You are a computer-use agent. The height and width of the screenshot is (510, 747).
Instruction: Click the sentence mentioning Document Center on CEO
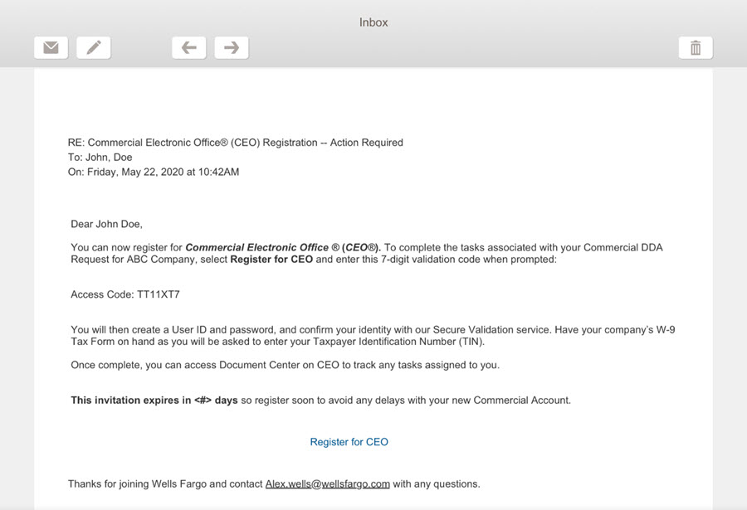285,365
